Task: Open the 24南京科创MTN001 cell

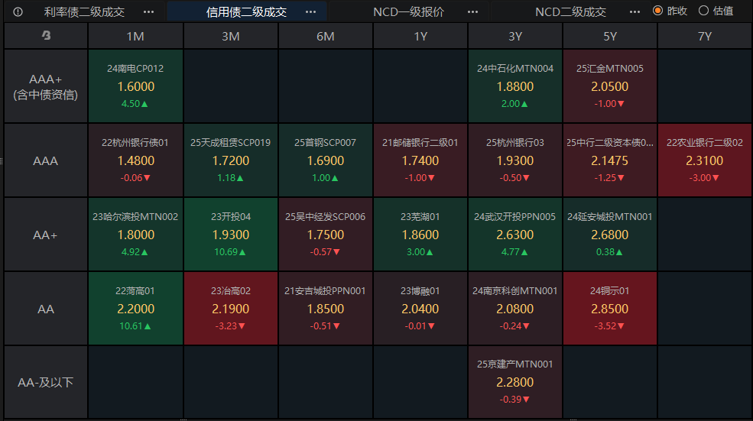Action: [514, 309]
